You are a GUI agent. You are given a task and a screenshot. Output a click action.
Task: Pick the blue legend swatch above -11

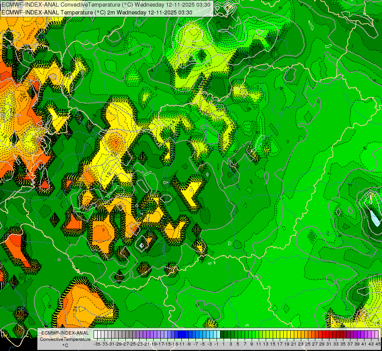180,334
